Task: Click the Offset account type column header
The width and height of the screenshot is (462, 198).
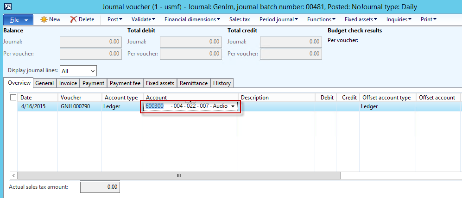Action: pyautogui.click(x=388, y=98)
